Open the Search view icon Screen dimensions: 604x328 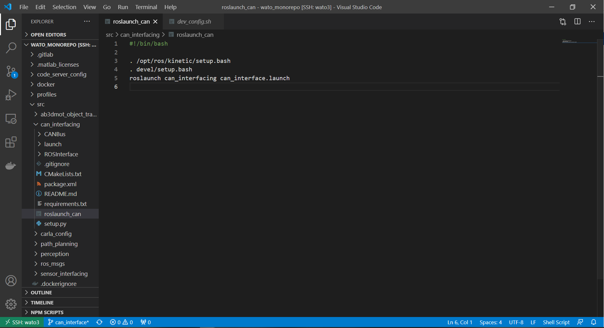click(x=11, y=48)
